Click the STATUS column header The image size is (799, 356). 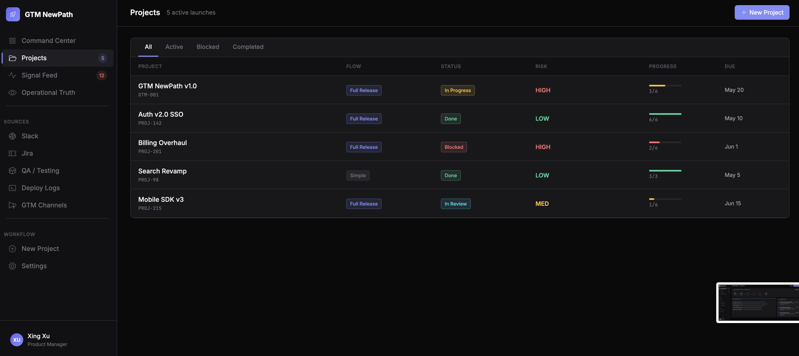coord(451,66)
